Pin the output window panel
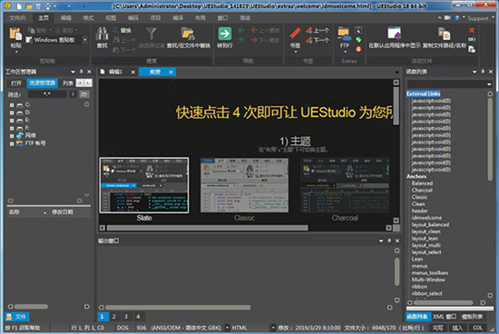The height and width of the screenshot is (334, 499). pyautogui.click(x=389, y=241)
